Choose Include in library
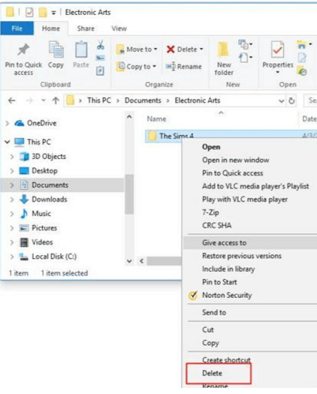The width and height of the screenshot is (317, 394). [228, 269]
